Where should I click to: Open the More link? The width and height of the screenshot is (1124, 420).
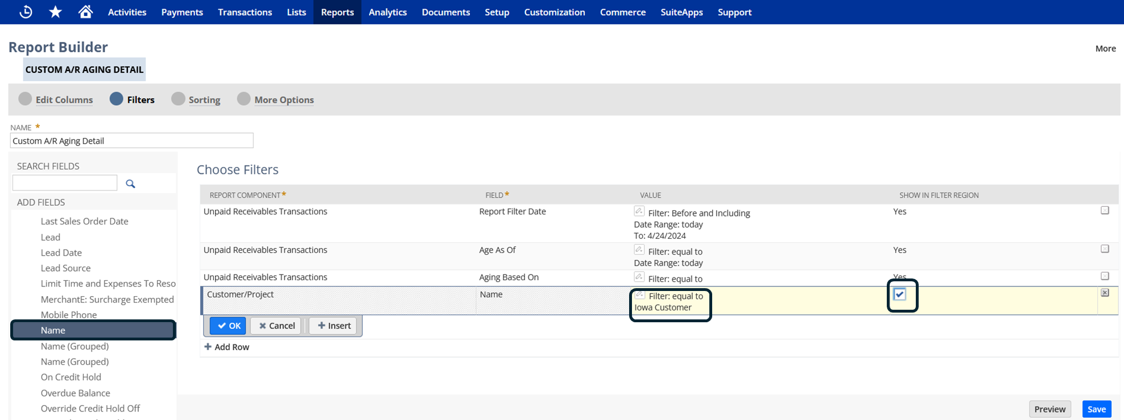click(1106, 48)
